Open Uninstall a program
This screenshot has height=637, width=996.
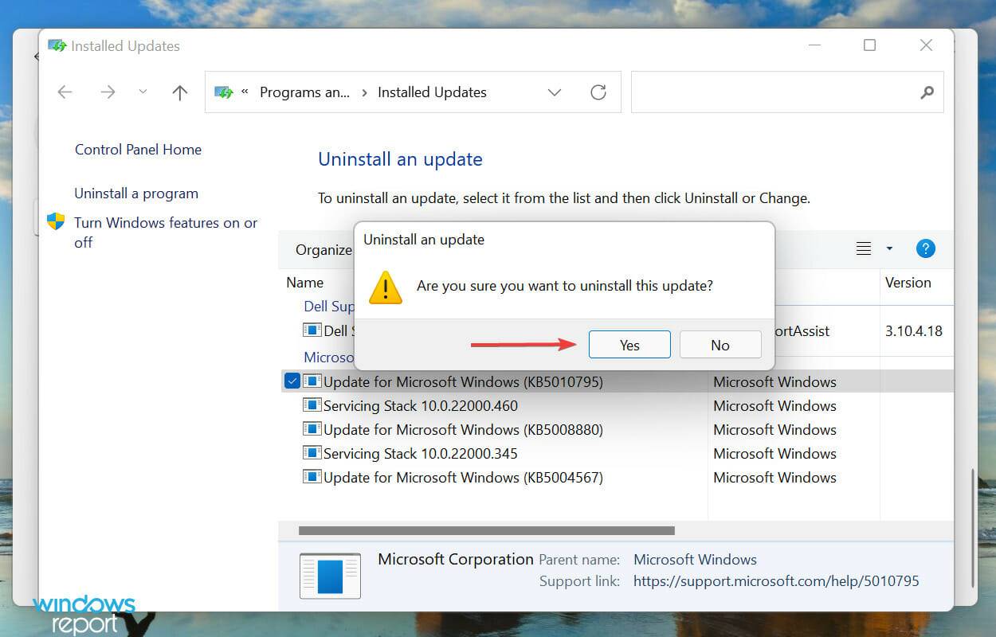(135, 193)
